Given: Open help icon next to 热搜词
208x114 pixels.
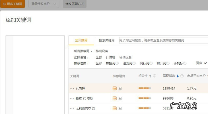Looking at the screenshot, I should (117, 63).
